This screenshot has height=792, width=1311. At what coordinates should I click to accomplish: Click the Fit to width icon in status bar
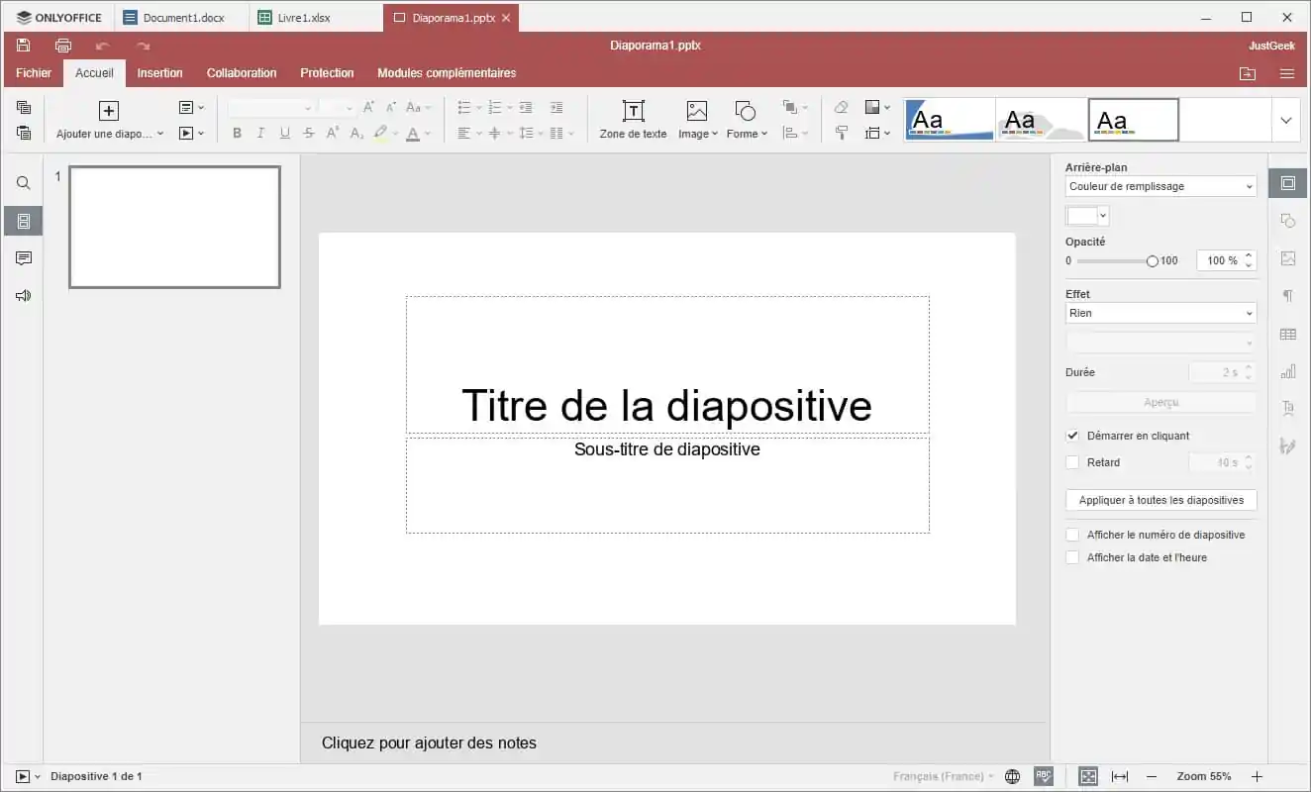(x=1120, y=777)
